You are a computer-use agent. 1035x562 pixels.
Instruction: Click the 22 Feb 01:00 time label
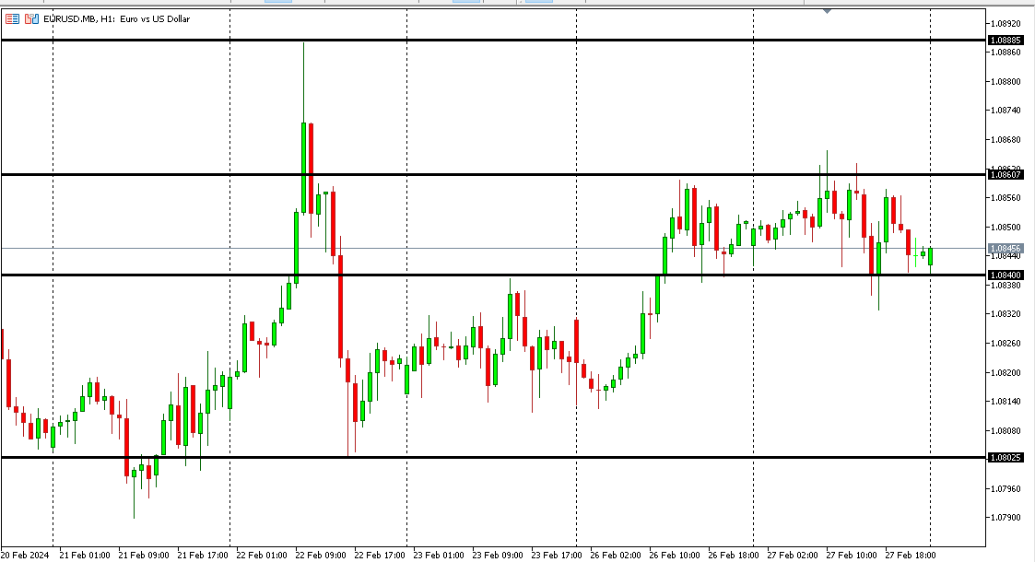point(262,556)
